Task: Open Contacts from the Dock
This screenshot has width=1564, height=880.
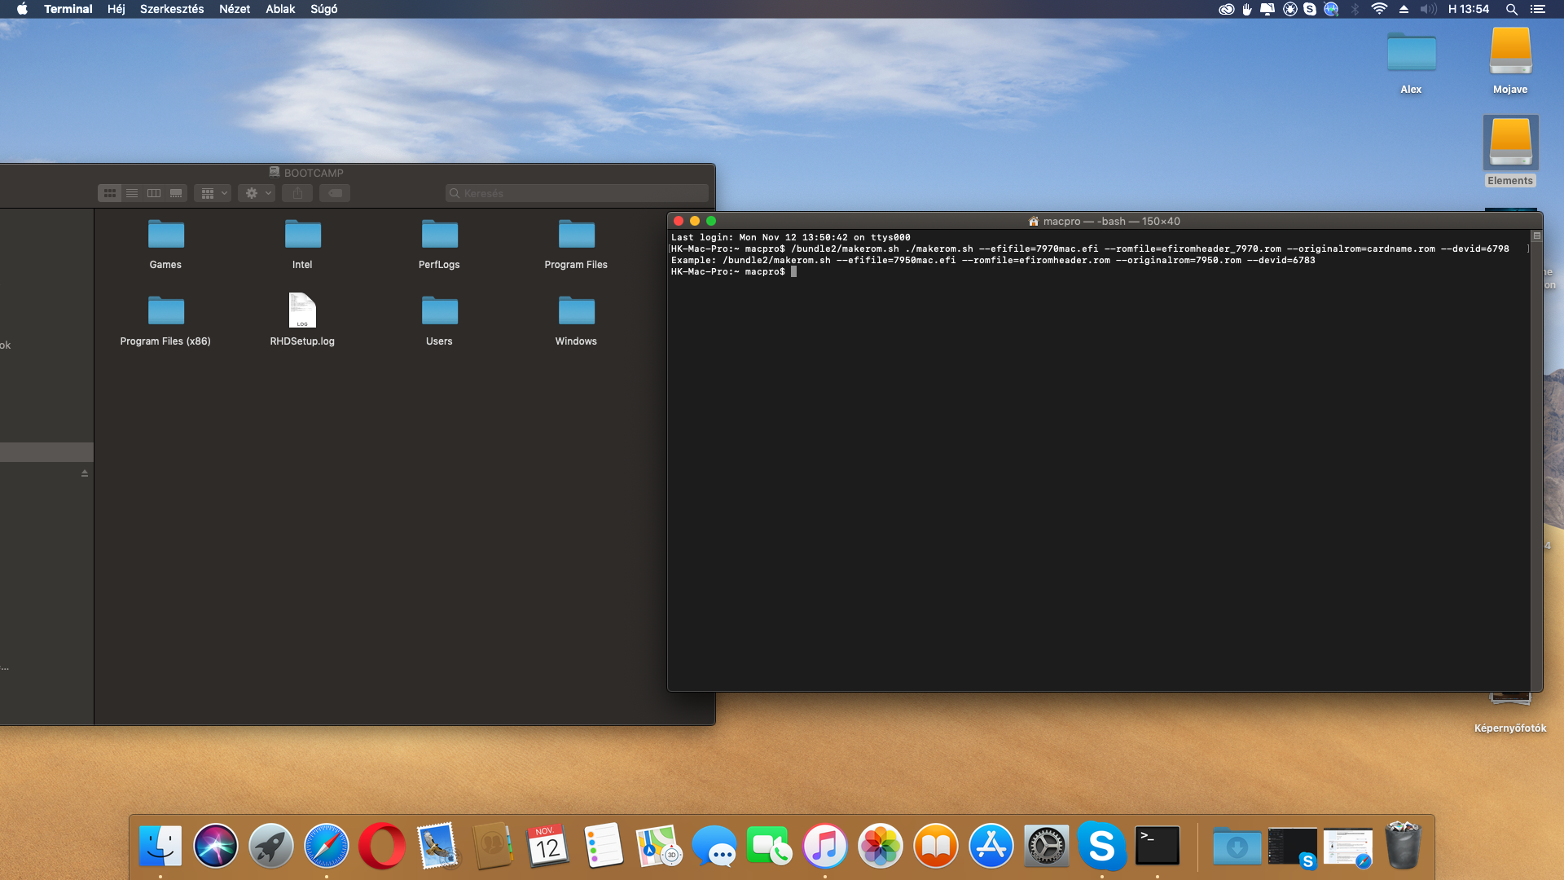Action: pyautogui.click(x=493, y=846)
